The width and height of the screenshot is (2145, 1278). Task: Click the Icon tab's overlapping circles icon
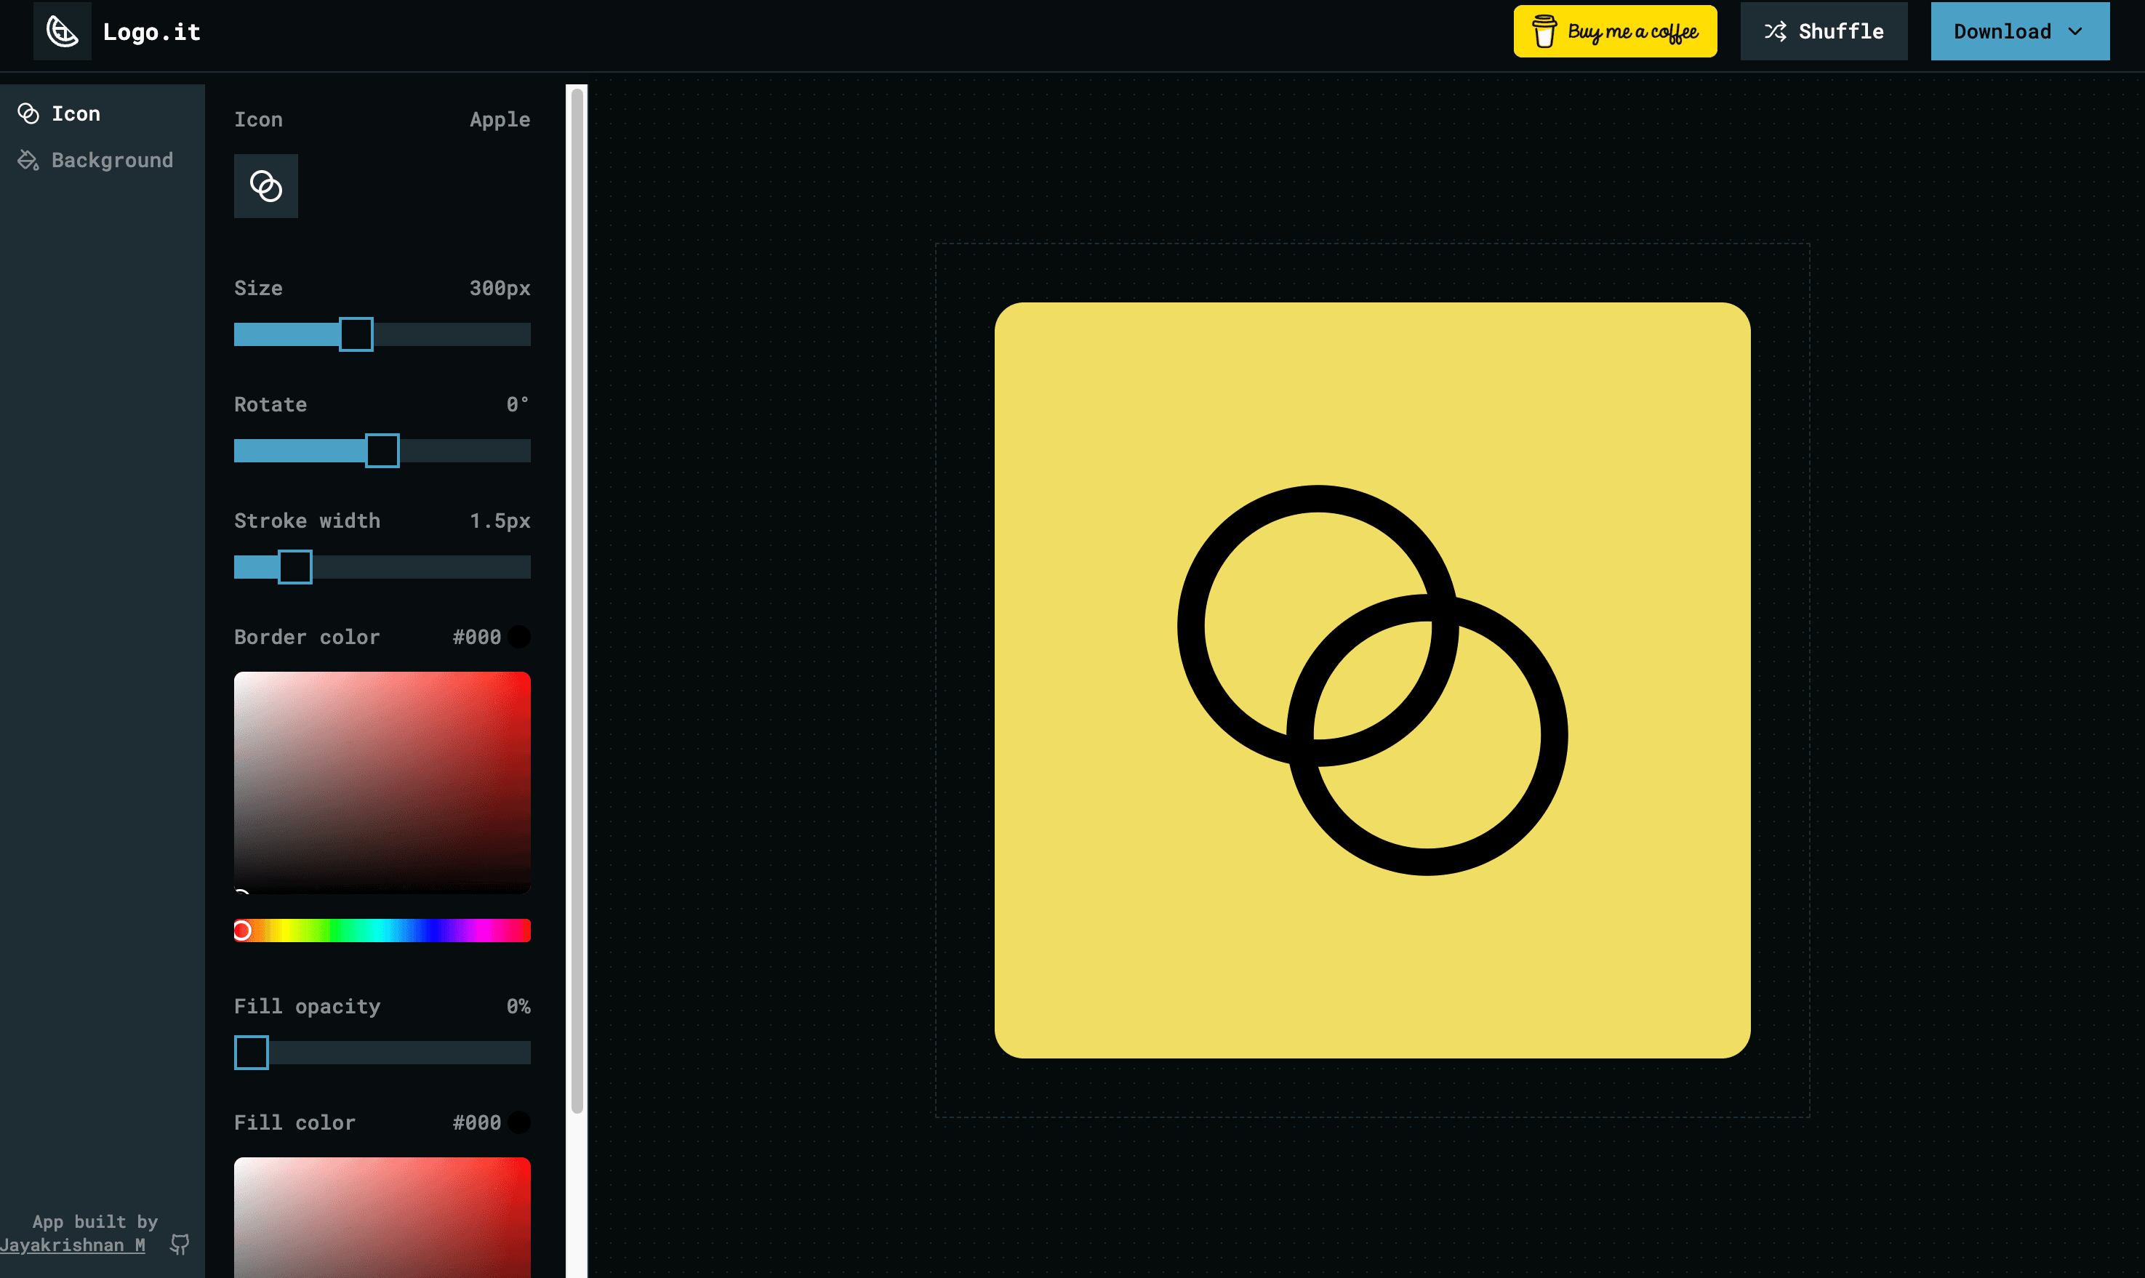click(x=28, y=113)
